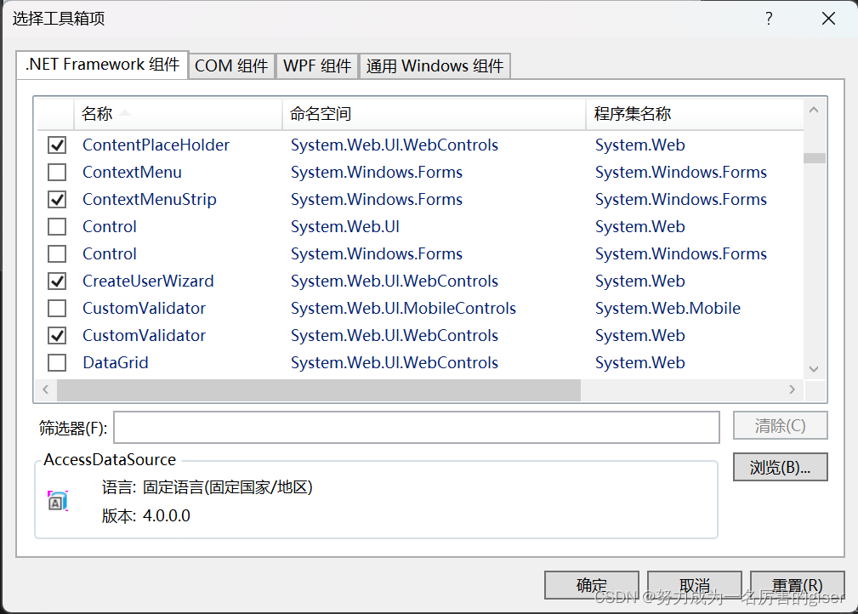Click the 版本: 4.0.0.0 text
This screenshot has height=614, width=858.
click(x=146, y=516)
